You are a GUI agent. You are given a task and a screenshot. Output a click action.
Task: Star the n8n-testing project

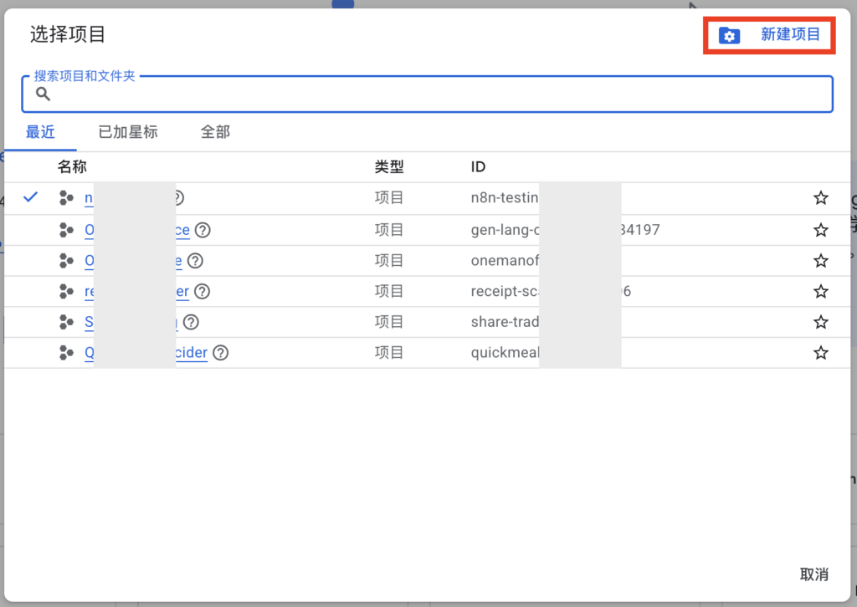click(x=820, y=198)
